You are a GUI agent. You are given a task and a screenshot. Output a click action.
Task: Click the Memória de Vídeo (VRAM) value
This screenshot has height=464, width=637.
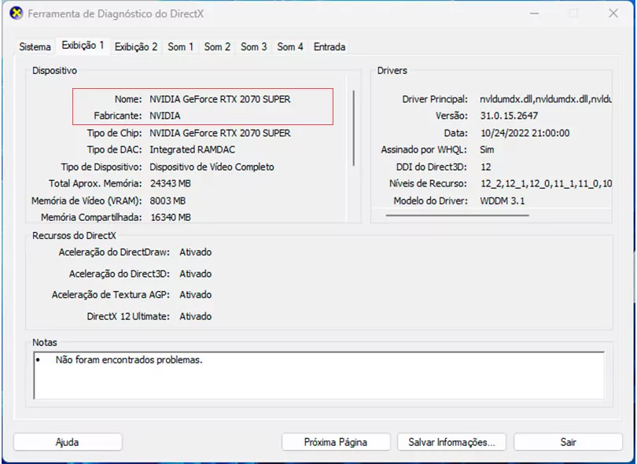(168, 201)
